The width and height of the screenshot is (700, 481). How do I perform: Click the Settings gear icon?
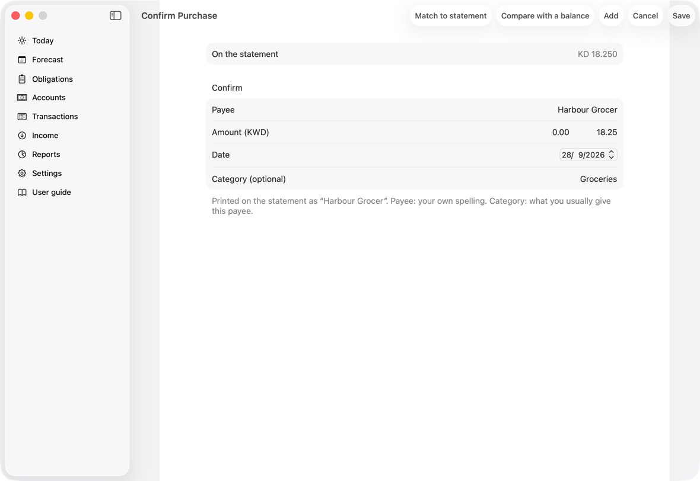point(22,174)
